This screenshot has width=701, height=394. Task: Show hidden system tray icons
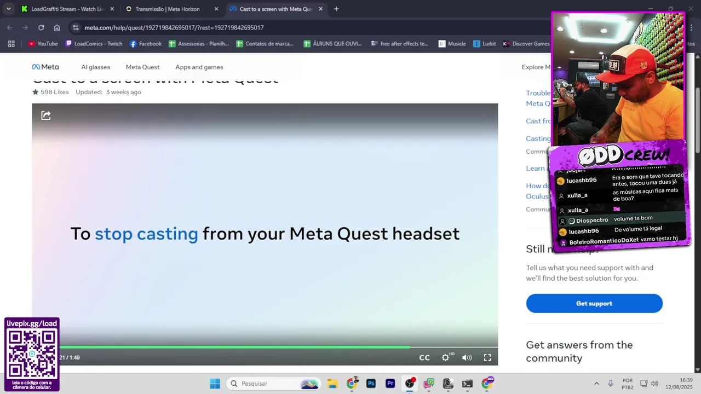tap(596, 384)
